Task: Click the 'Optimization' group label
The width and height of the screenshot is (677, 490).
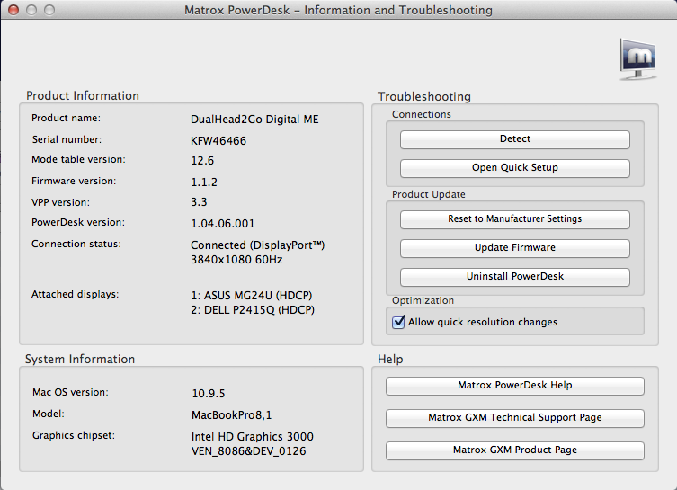Action: 423,300
